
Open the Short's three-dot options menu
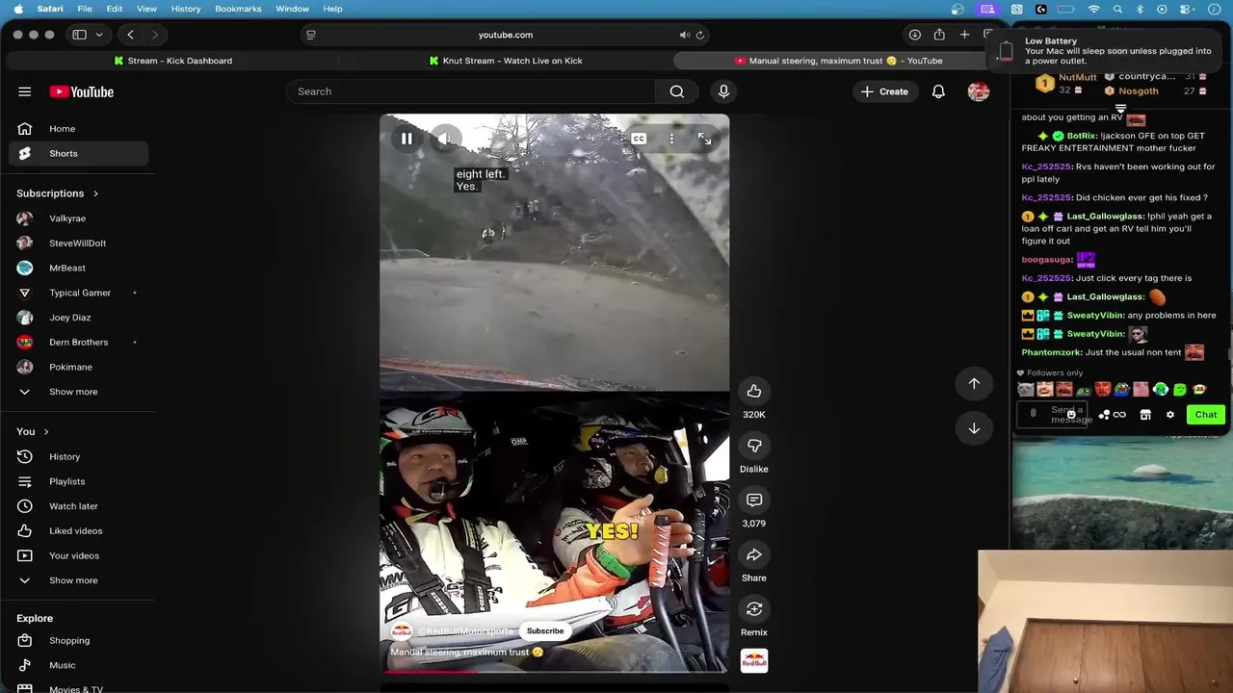[x=671, y=139]
